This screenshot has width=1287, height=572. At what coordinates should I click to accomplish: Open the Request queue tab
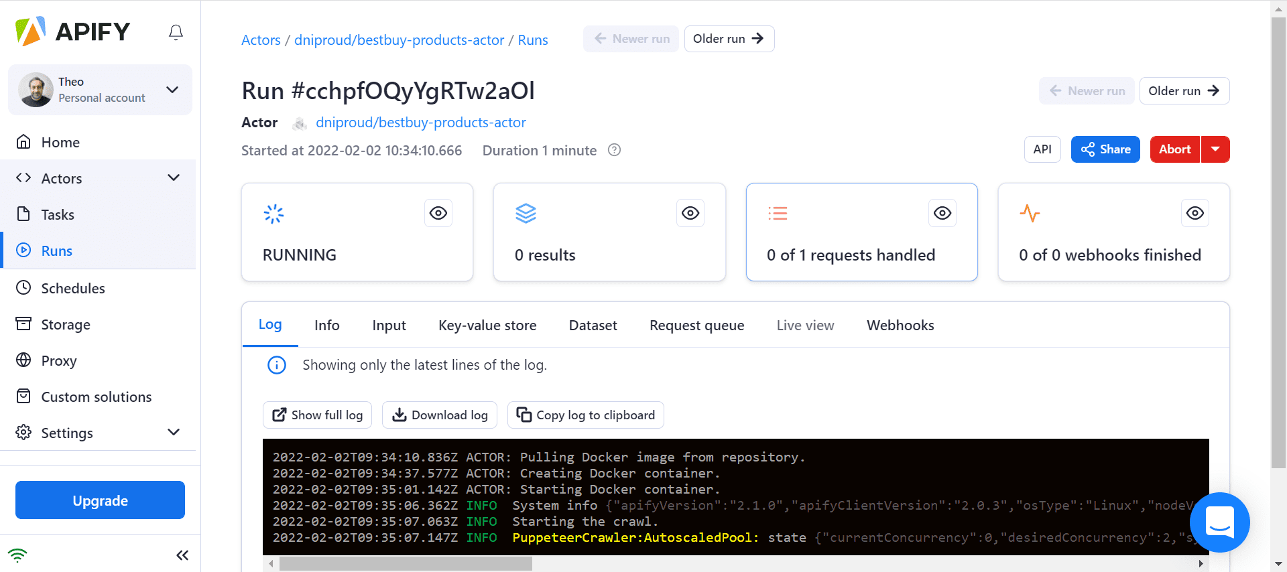coord(697,326)
